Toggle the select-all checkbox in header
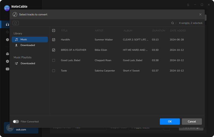Image resolution: width=214 pixels, height=137 pixels. tap(54, 31)
